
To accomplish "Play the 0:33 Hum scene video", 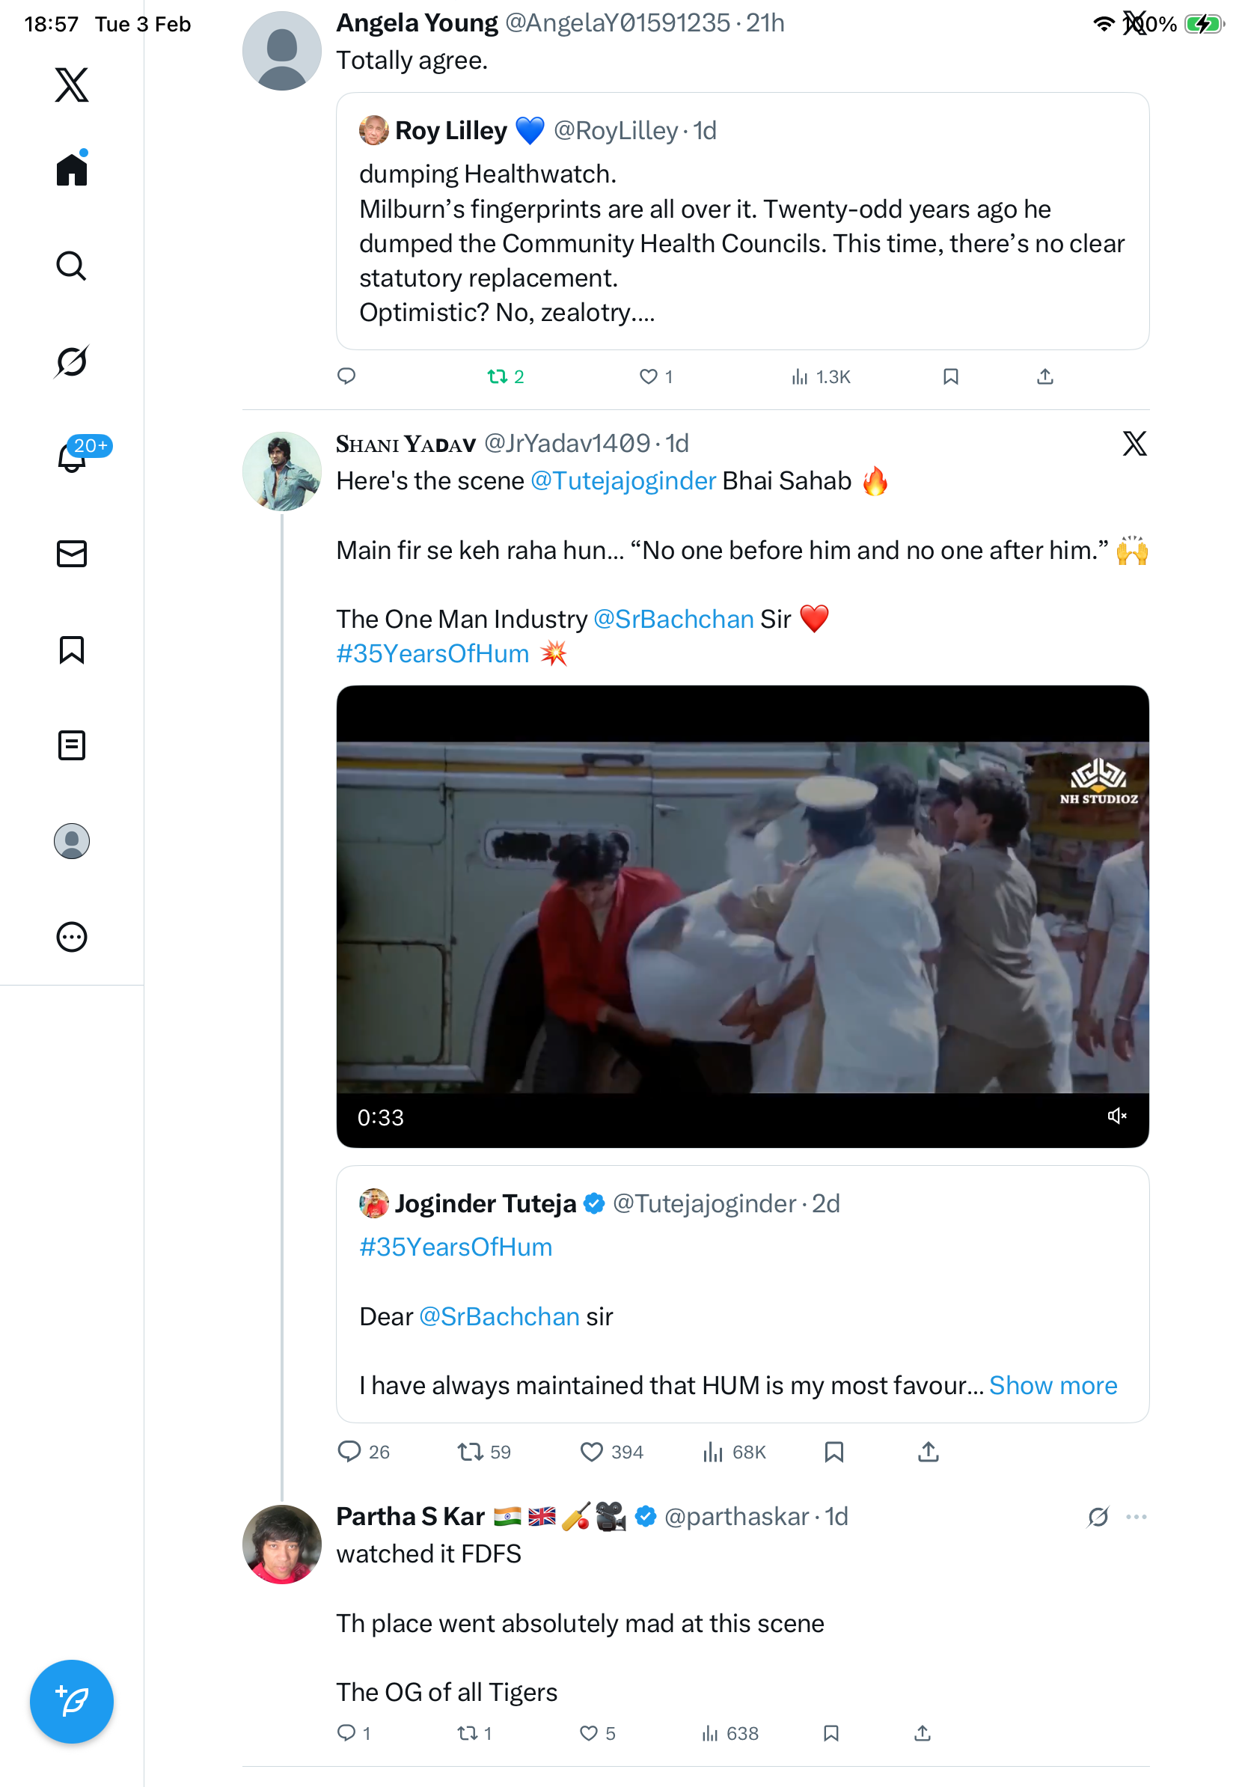I will click(x=742, y=917).
